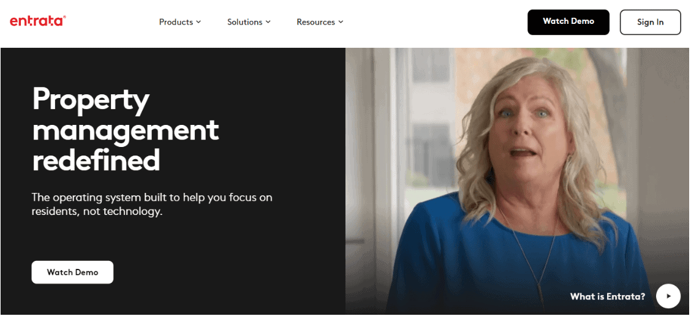Viewport: 691px width, 316px height.
Task: Play the What is Entrata video
Action: (668, 296)
